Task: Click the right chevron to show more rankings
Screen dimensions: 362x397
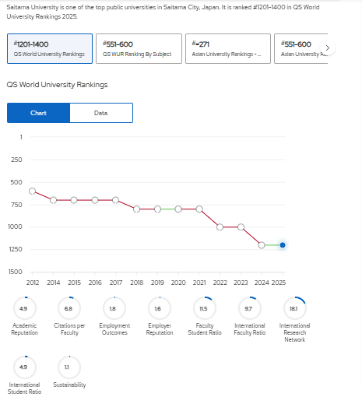Action: coord(328,48)
